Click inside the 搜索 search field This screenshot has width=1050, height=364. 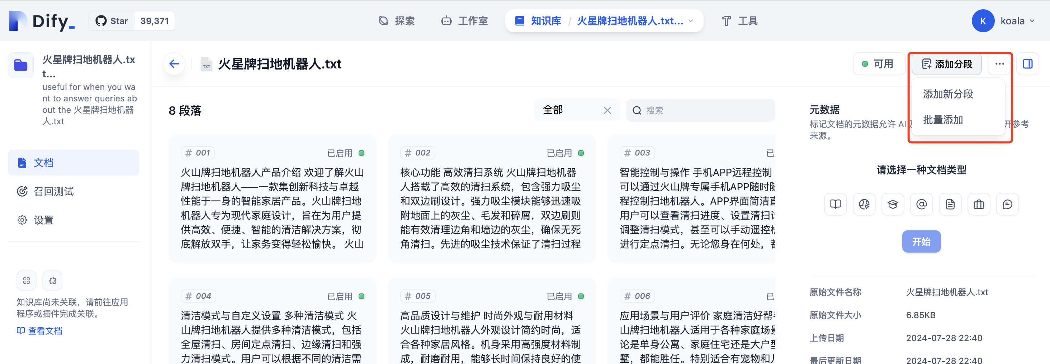coord(700,110)
